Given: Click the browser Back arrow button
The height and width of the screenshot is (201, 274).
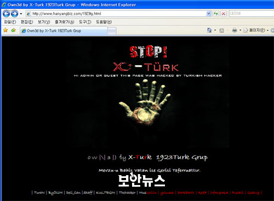Looking at the screenshot, I should pos(6,14).
